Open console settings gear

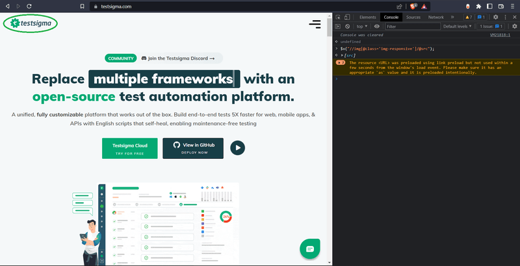[514, 26]
